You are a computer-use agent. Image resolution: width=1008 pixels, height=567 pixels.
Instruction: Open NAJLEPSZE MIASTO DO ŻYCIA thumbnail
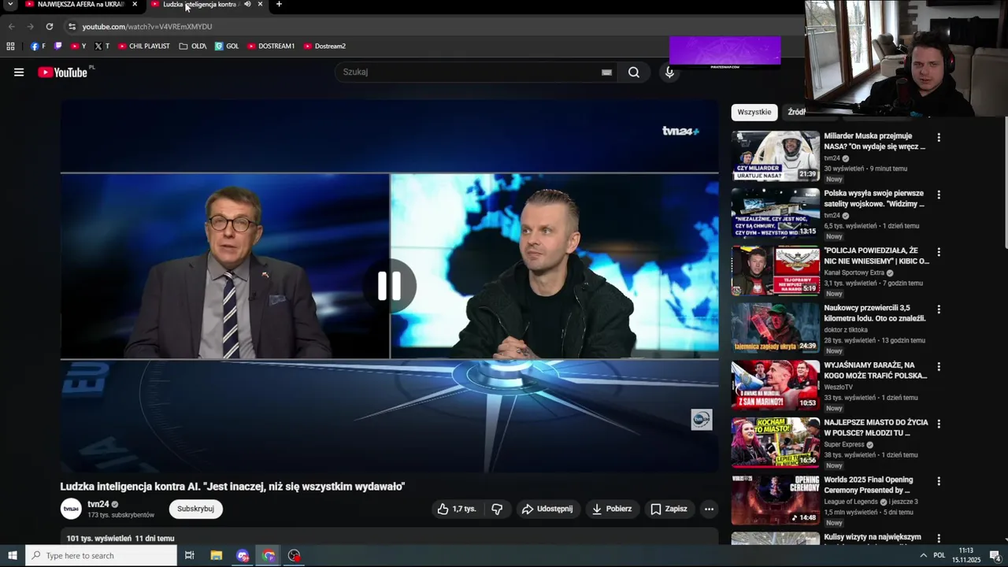coord(776,443)
